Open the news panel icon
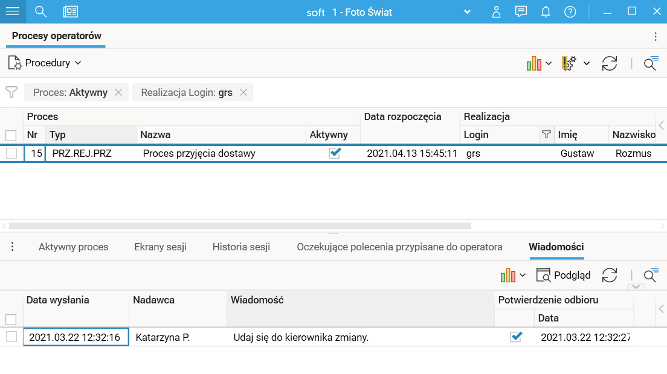 click(71, 11)
